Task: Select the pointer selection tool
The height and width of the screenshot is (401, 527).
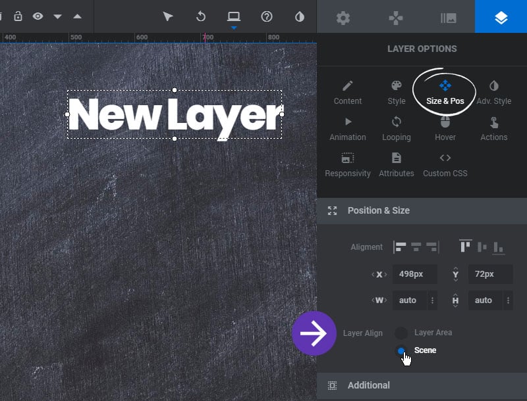Action: click(x=167, y=16)
